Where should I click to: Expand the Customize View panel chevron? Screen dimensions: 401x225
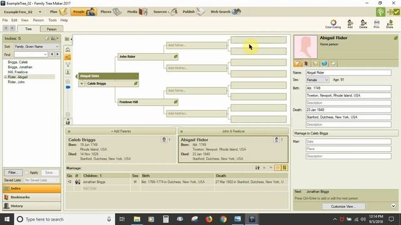[x=393, y=206]
